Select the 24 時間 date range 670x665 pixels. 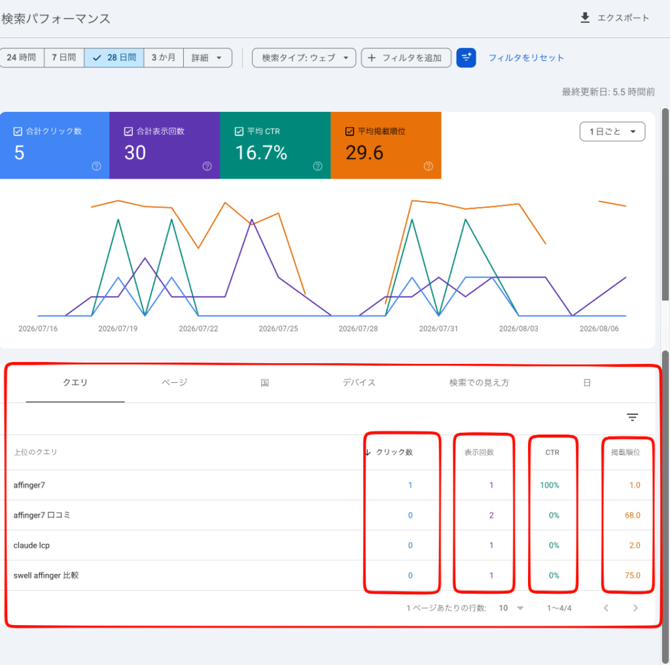22,58
